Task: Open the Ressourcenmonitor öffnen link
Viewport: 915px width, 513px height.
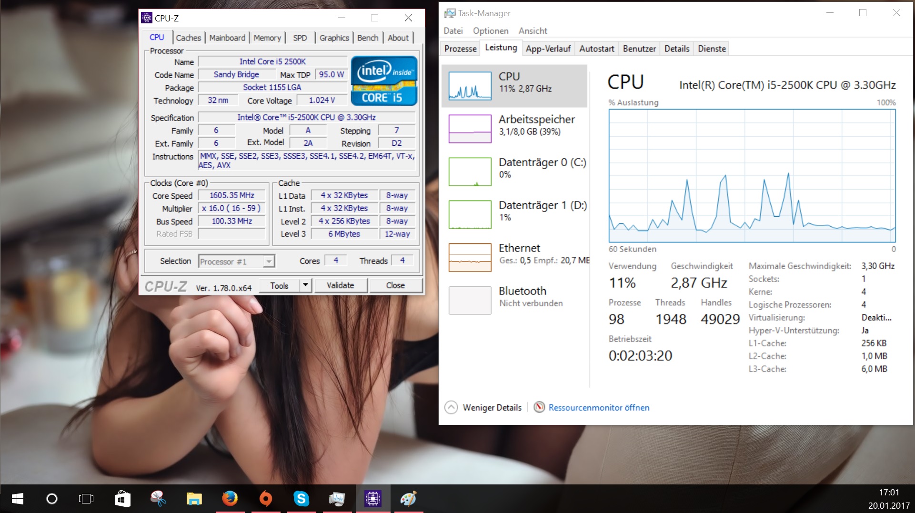Action: tap(599, 408)
